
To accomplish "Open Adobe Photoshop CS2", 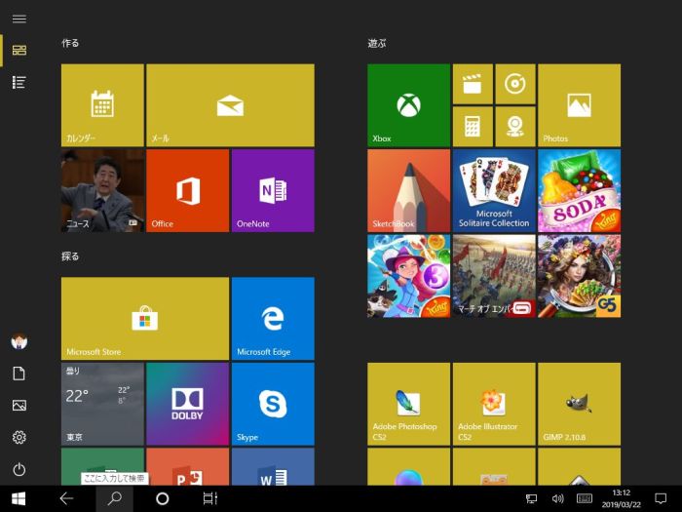I will tap(408, 404).
